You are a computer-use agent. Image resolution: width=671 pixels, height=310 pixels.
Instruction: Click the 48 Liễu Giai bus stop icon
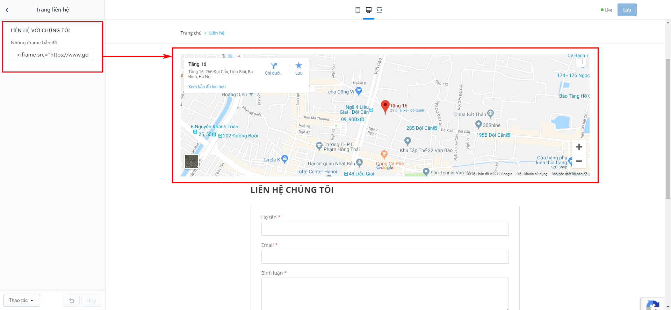click(x=346, y=174)
